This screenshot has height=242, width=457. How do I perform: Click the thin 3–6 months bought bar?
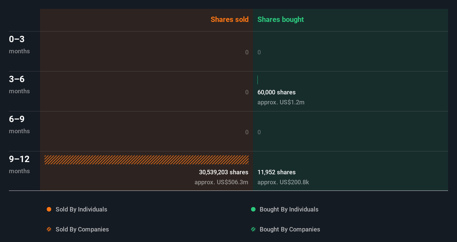(x=258, y=80)
